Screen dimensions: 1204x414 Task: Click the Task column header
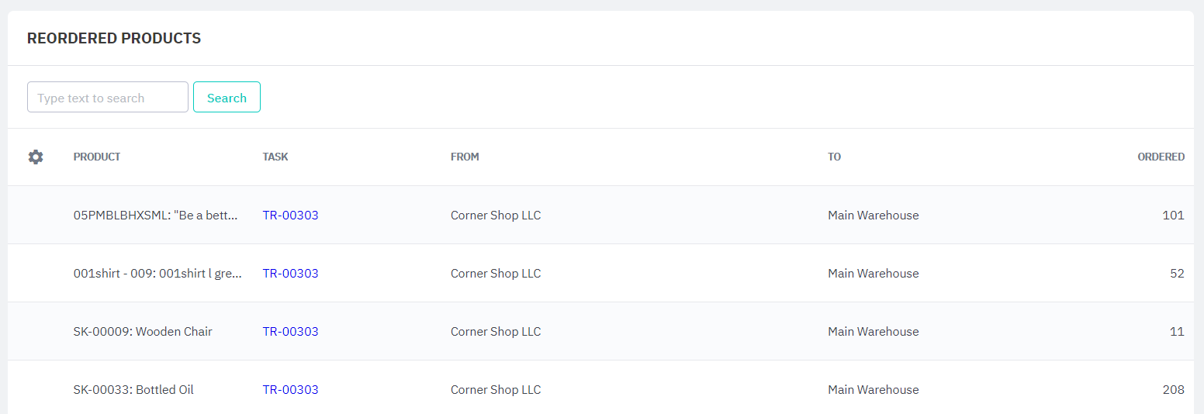(x=275, y=157)
